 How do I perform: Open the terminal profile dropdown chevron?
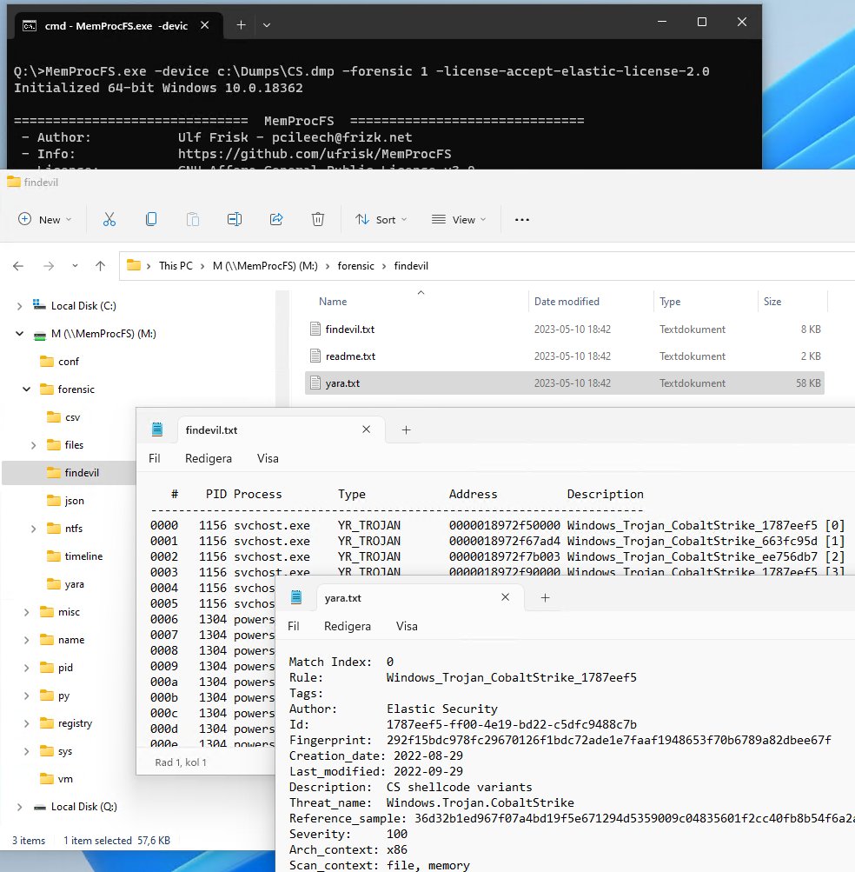(x=267, y=25)
